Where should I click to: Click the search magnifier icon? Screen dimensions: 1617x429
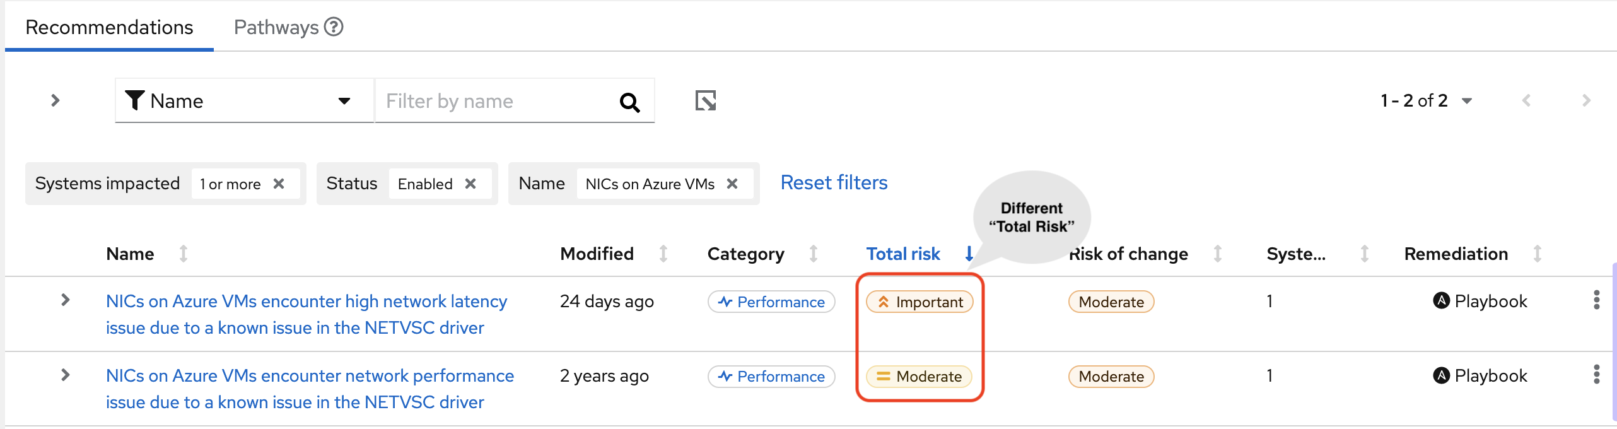click(x=630, y=101)
